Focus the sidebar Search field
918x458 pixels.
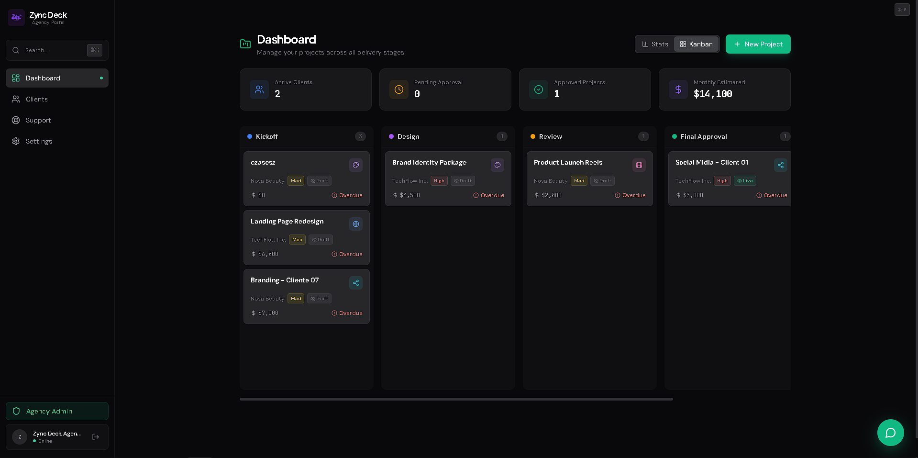57,50
